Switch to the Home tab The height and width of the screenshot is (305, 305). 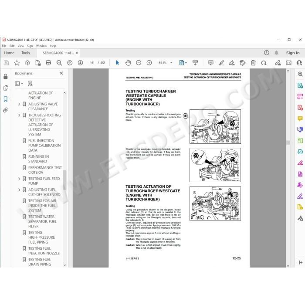tap(9, 53)
